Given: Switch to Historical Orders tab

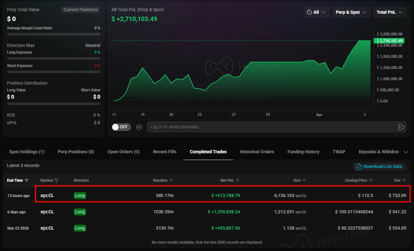Looking at the screenshot, I should click(257, 152).
